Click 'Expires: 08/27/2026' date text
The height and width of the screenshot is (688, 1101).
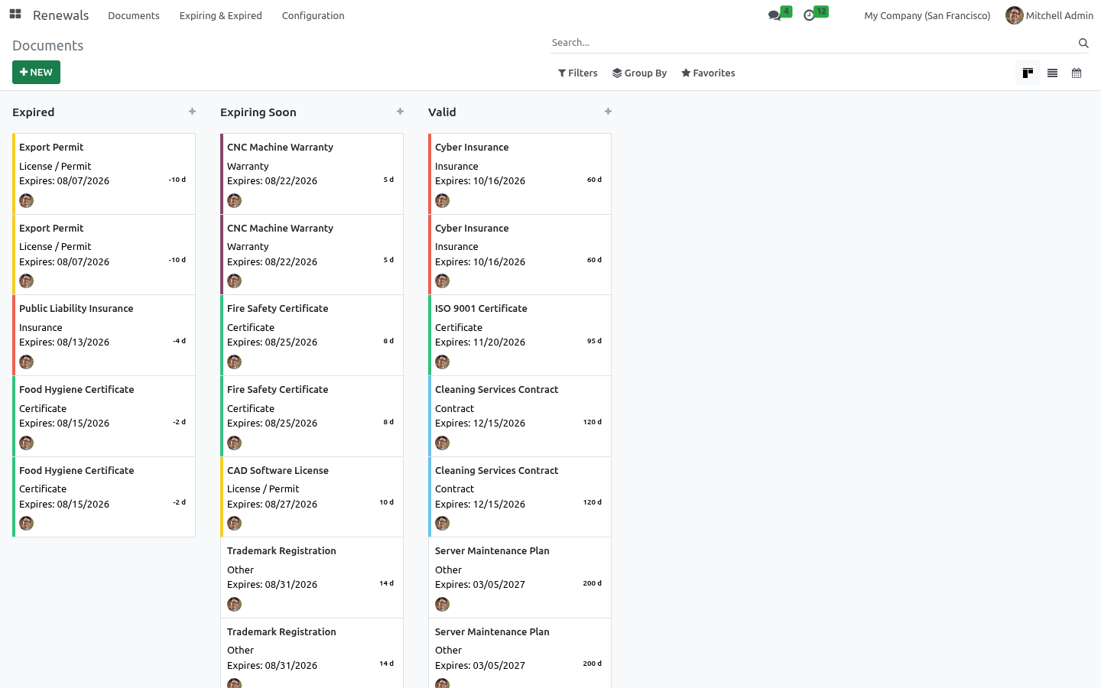272,505
